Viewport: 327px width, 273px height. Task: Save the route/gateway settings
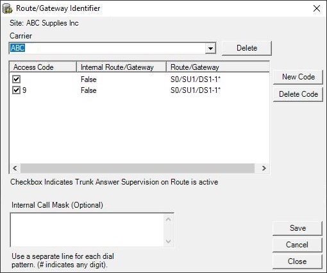tap(298, 228)
